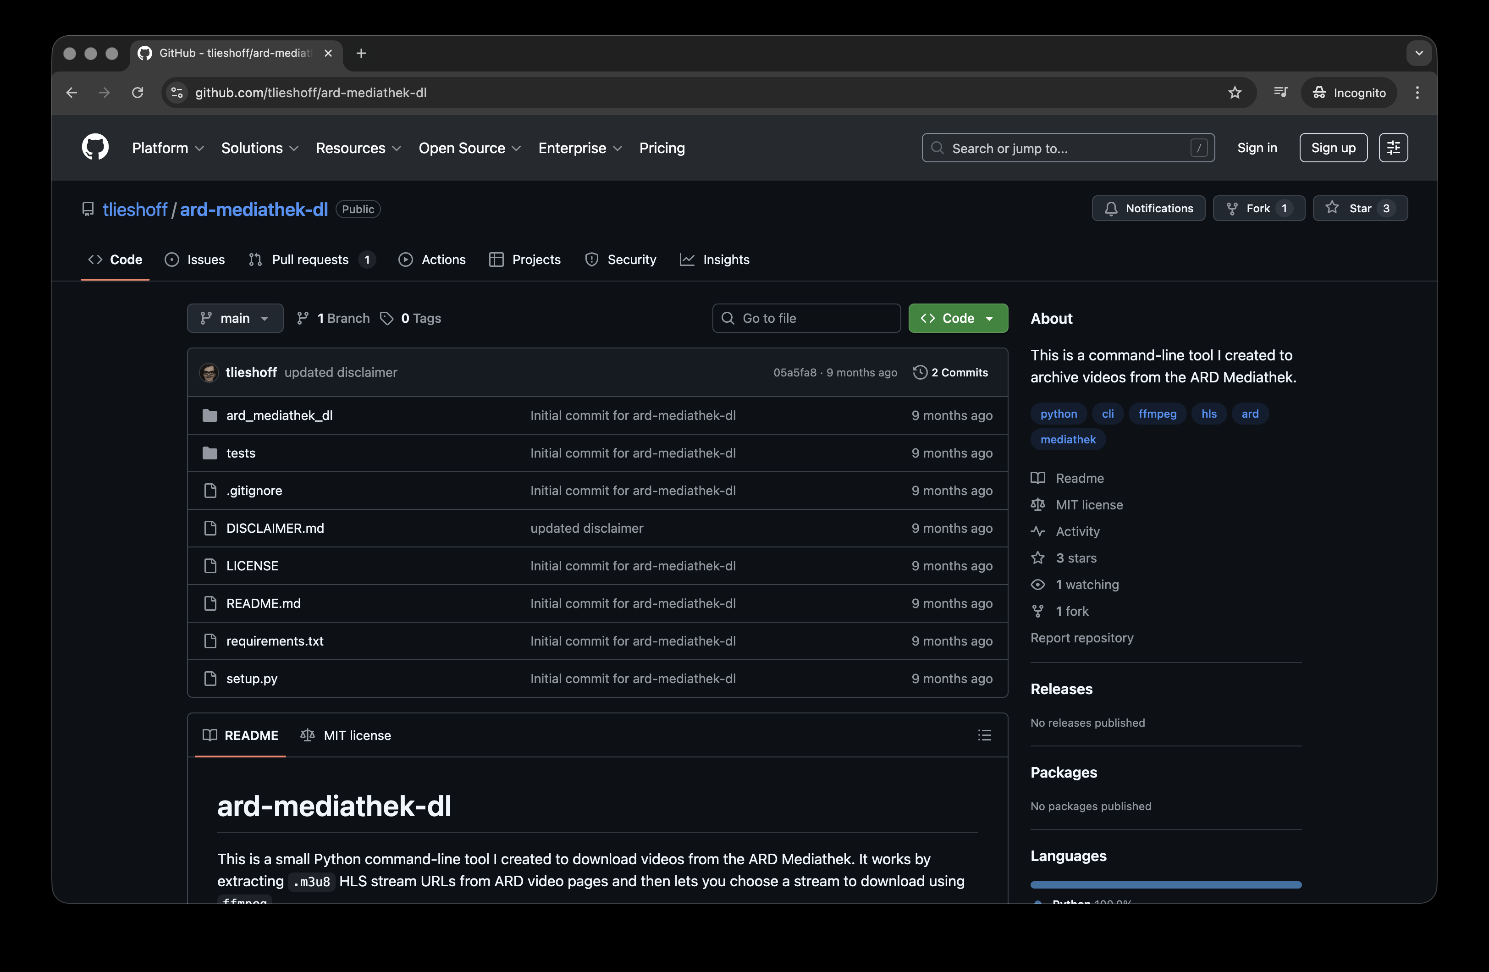Open the repository's commit history icon
The width and height of the screenshot is (1489, 972).
[920, 372]
